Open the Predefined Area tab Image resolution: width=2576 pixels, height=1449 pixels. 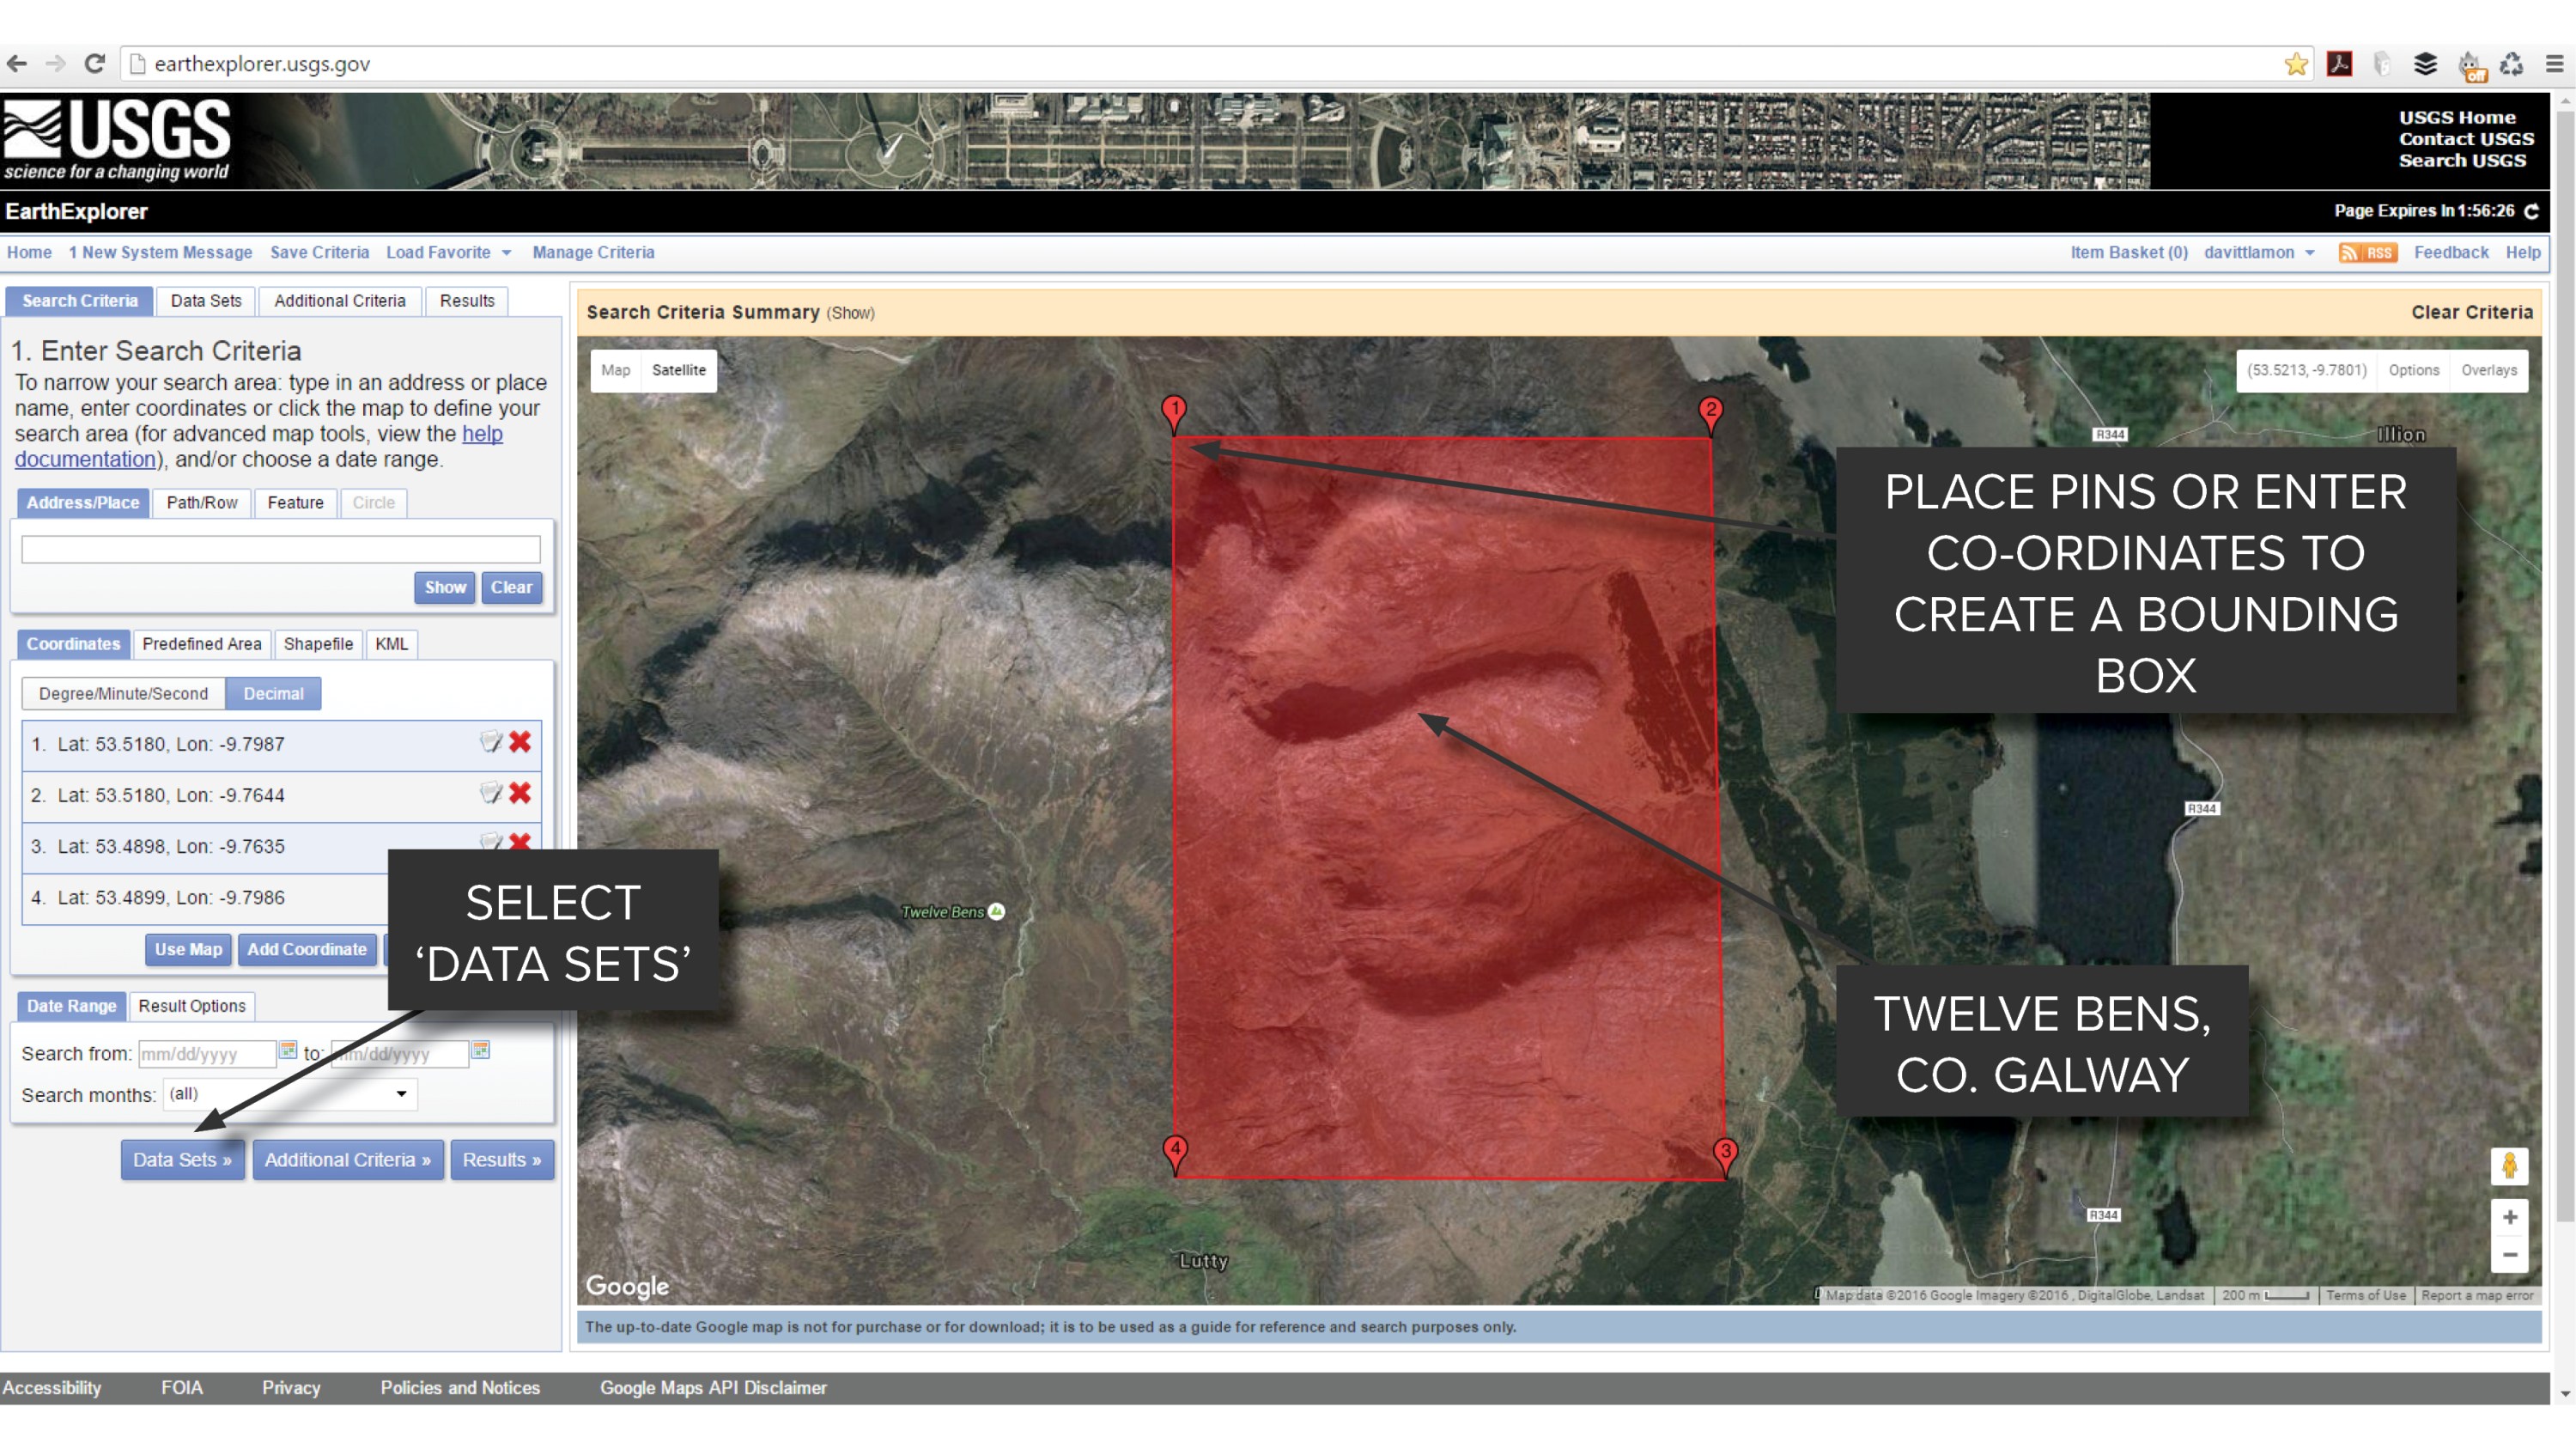[202, 644]
